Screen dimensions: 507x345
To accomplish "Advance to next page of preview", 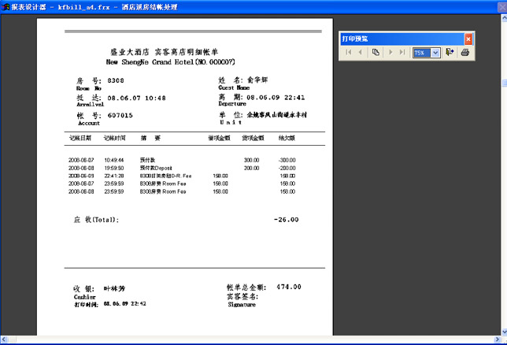I will (391, 52).
